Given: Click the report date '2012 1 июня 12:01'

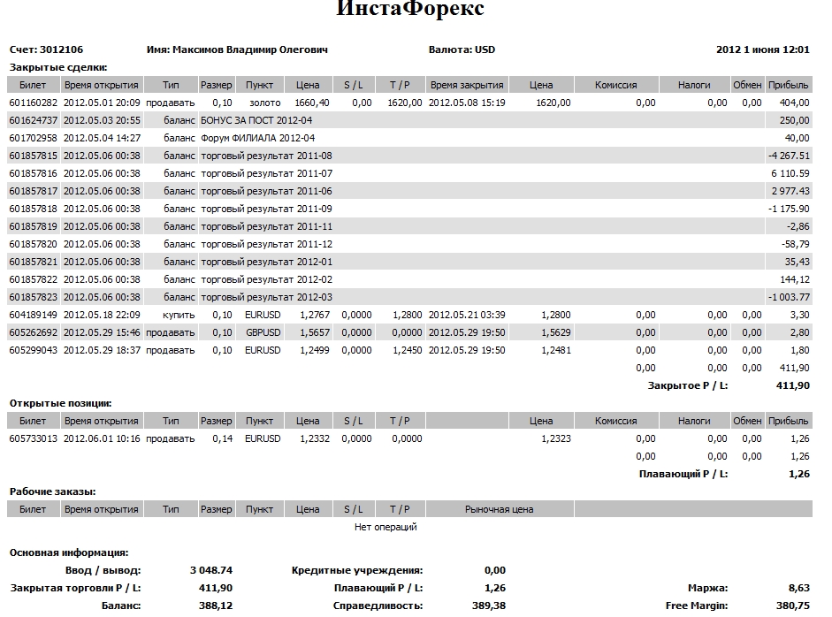Looking at the screenshot, I should pyautogui.click(x=763, y=50).
